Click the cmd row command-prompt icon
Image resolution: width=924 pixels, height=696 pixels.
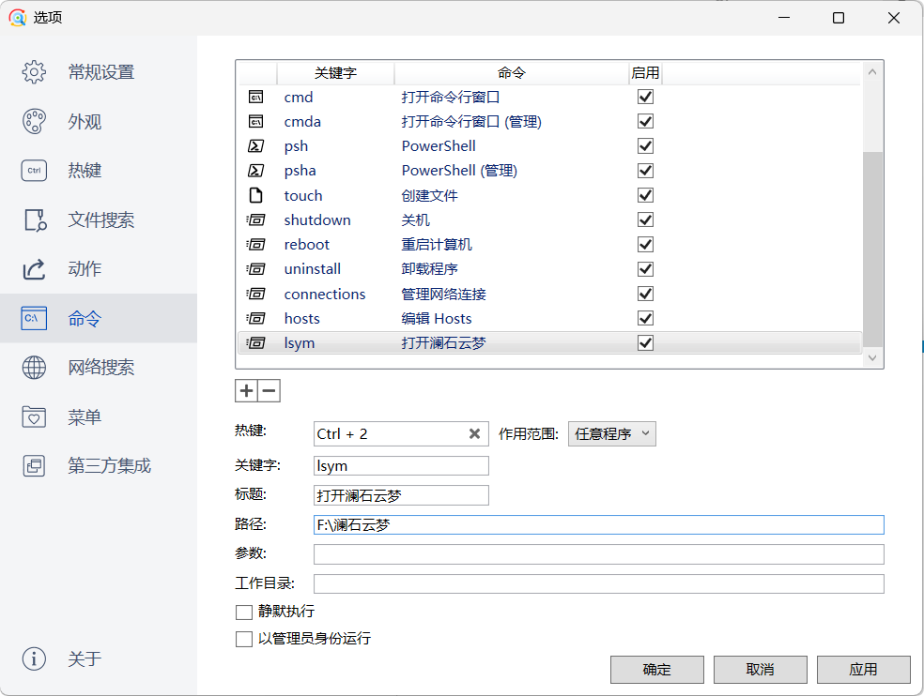[255, 97]
